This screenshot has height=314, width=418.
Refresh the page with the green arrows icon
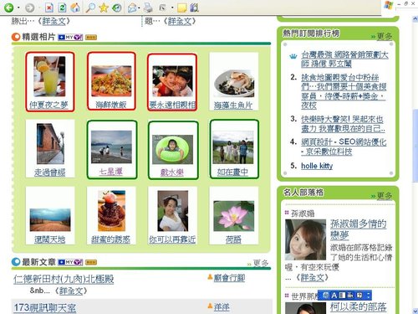pyautogui.click(x=62, y=8)
